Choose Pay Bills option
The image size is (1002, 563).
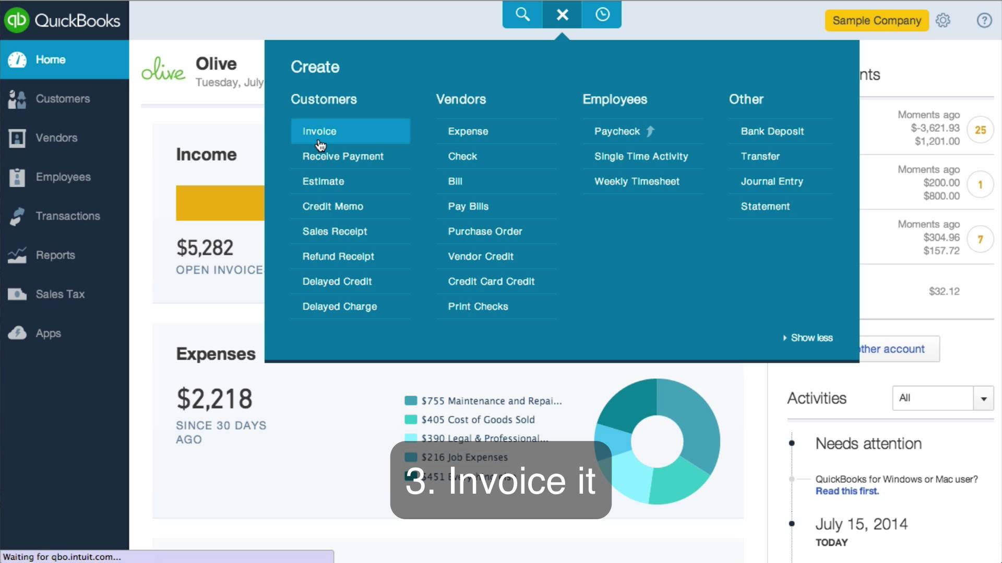(496, 206)
